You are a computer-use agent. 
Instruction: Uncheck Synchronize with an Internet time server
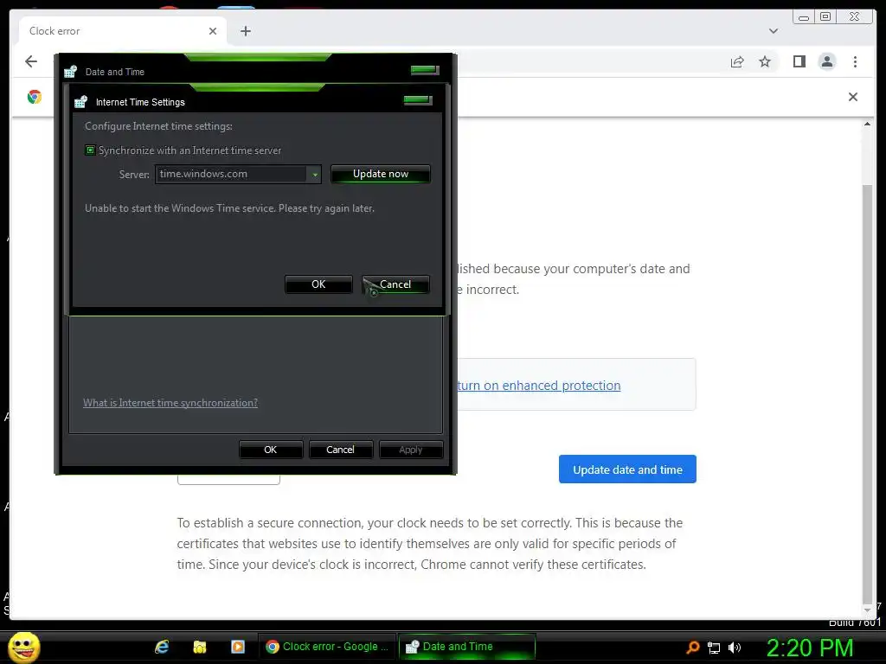point(90,150)
